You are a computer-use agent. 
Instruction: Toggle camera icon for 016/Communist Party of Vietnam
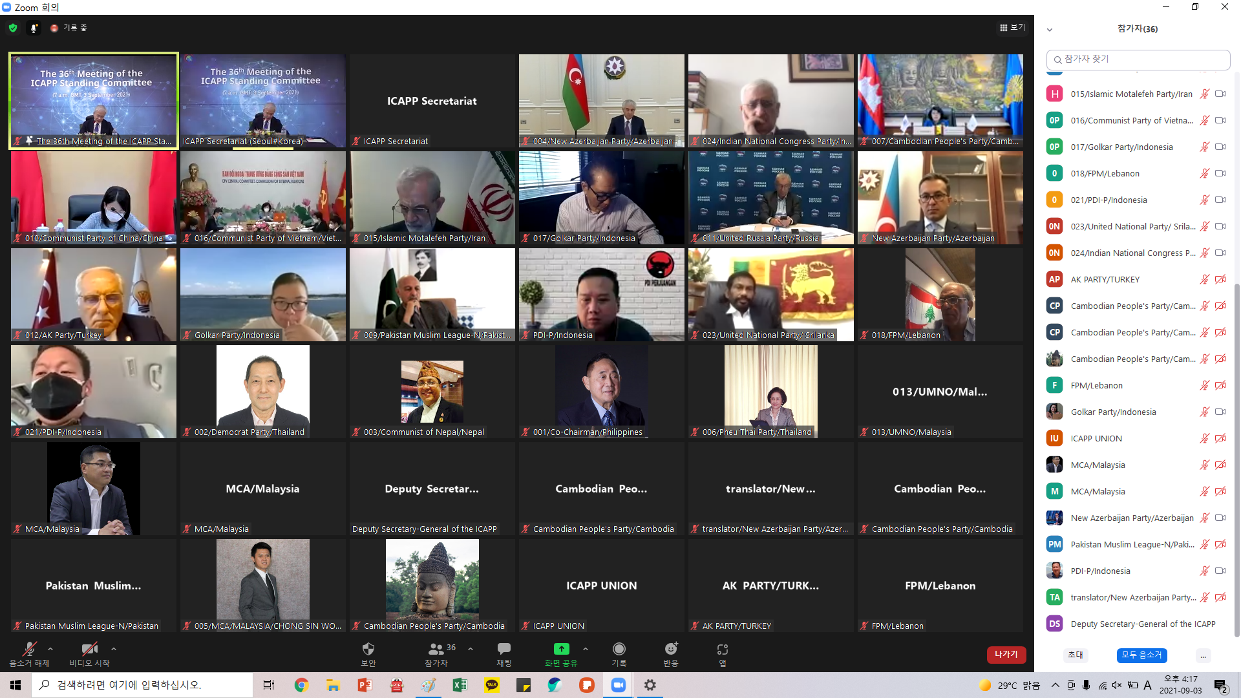coord(1220,121)
